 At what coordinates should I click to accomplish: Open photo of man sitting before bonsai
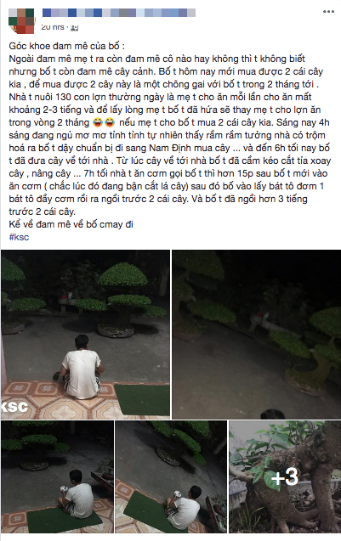[x=85, y=335]
